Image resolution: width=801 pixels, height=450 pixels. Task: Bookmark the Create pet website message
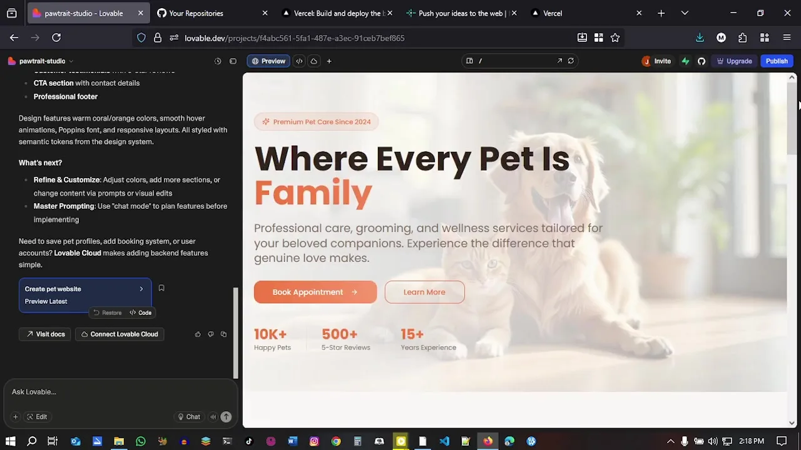pos(161,288)
